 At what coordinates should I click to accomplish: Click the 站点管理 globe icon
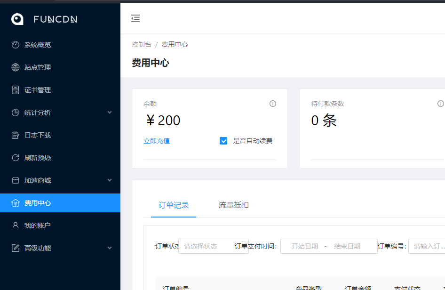tap(16, 67)
